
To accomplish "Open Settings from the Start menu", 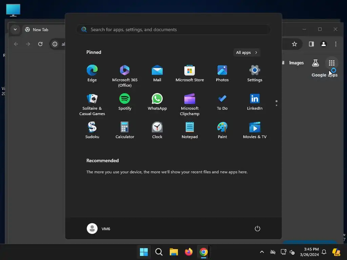I will pyautogui.click(x=255, y=73).
